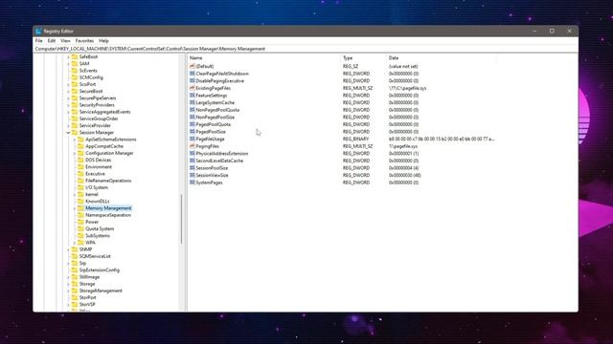Select the SubSystems key
Screen dimensions: 613x344
point(98,236)
